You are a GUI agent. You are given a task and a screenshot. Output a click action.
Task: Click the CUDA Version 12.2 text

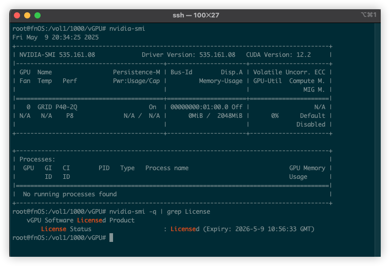[x=278, y=55]
